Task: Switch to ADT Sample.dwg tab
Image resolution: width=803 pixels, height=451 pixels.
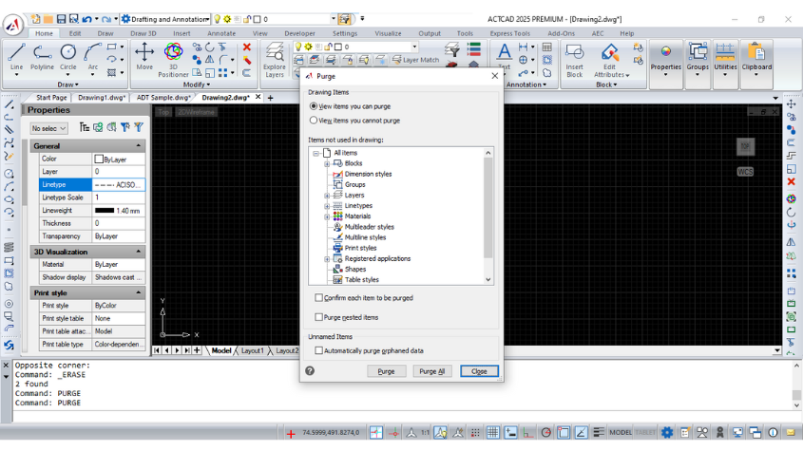Action: pyautogui.click(x=163, y=97)
